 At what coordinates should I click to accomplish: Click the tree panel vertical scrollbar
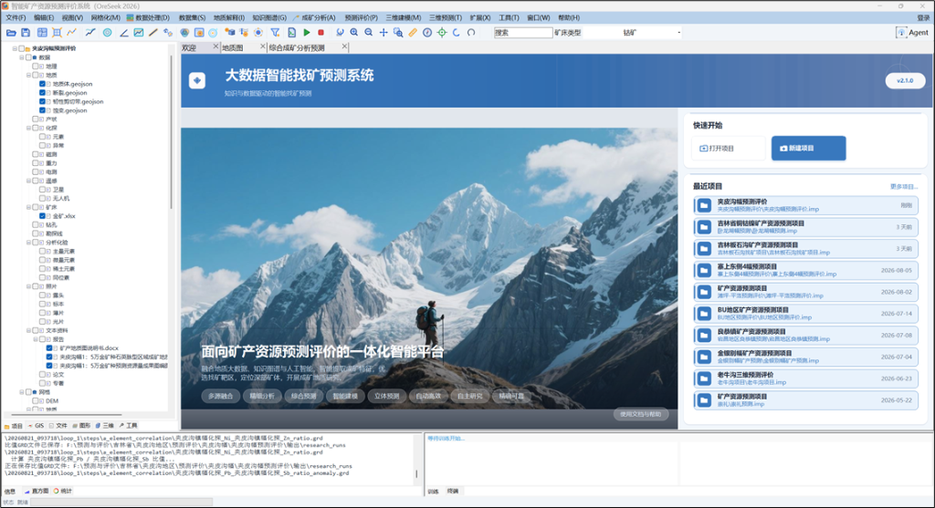(171, 131)
